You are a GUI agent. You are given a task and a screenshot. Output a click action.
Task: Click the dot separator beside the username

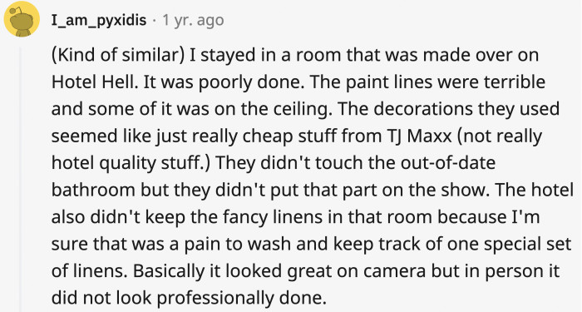point(155,21)
